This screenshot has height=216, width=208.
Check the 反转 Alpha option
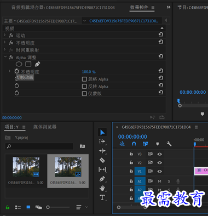click(84, 86)
